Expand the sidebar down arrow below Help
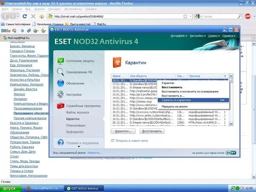256x192 pixels. tap(79, 146)
